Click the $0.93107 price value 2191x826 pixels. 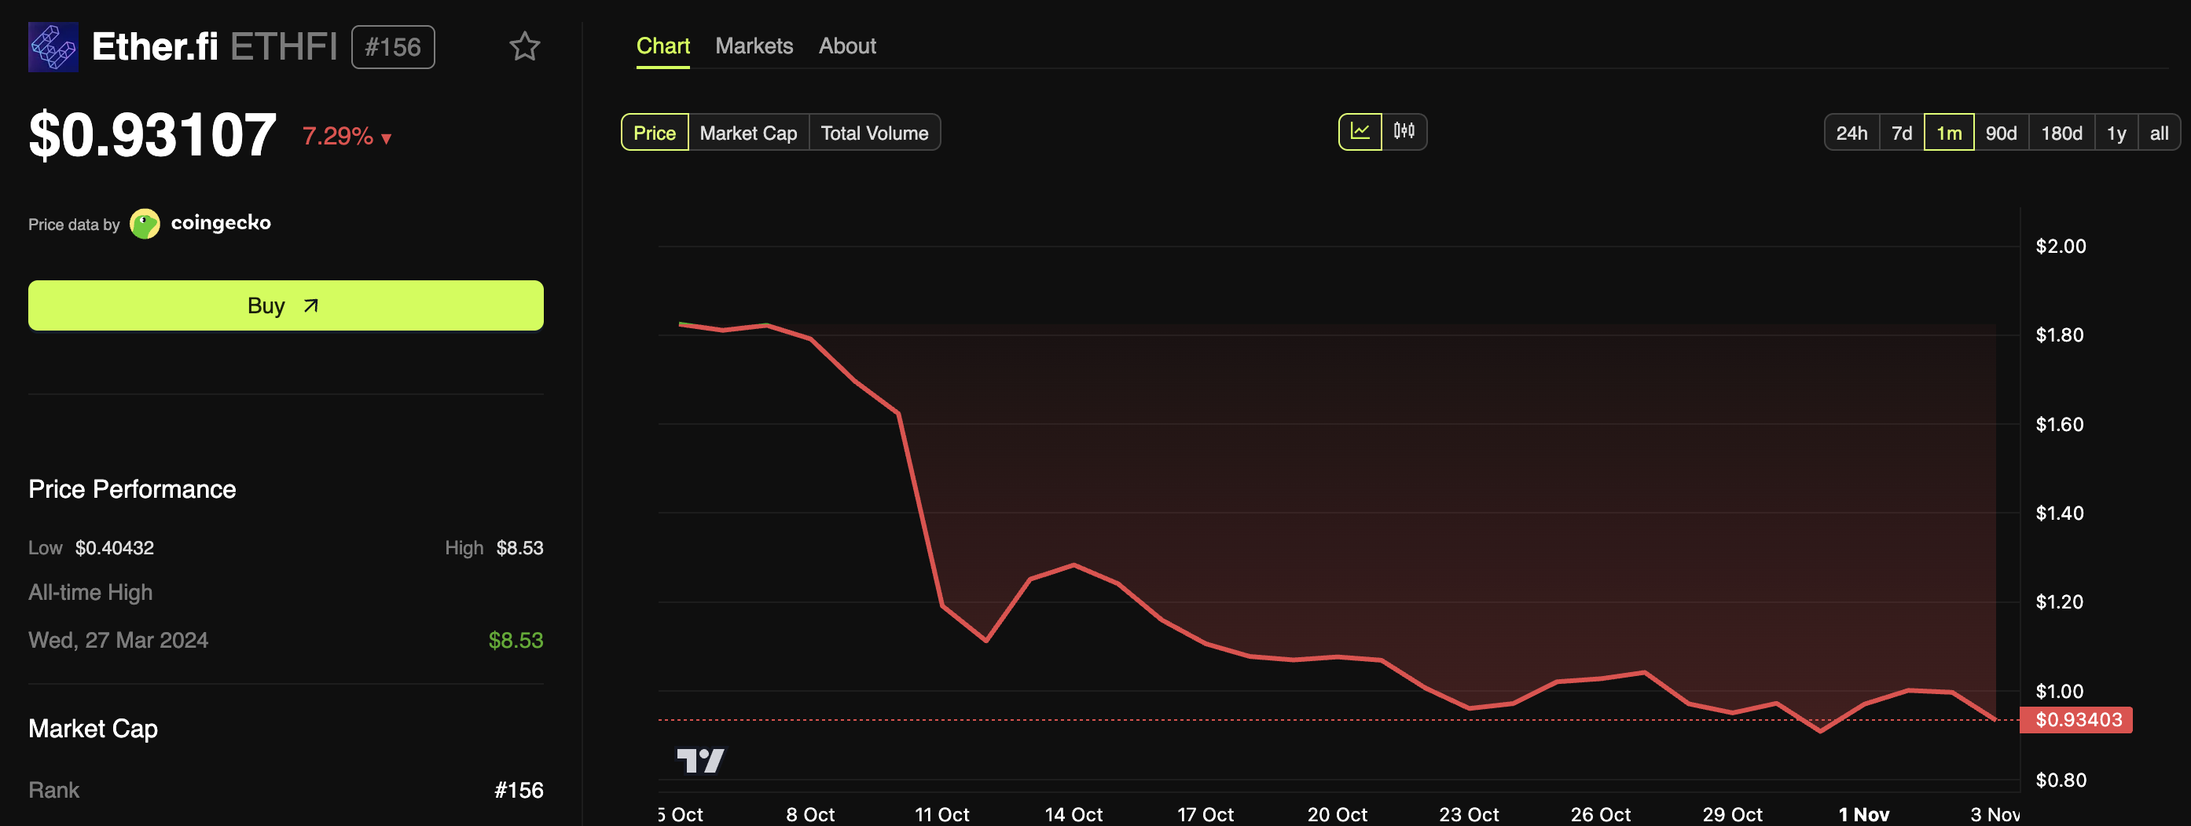(x=153, y=134)
